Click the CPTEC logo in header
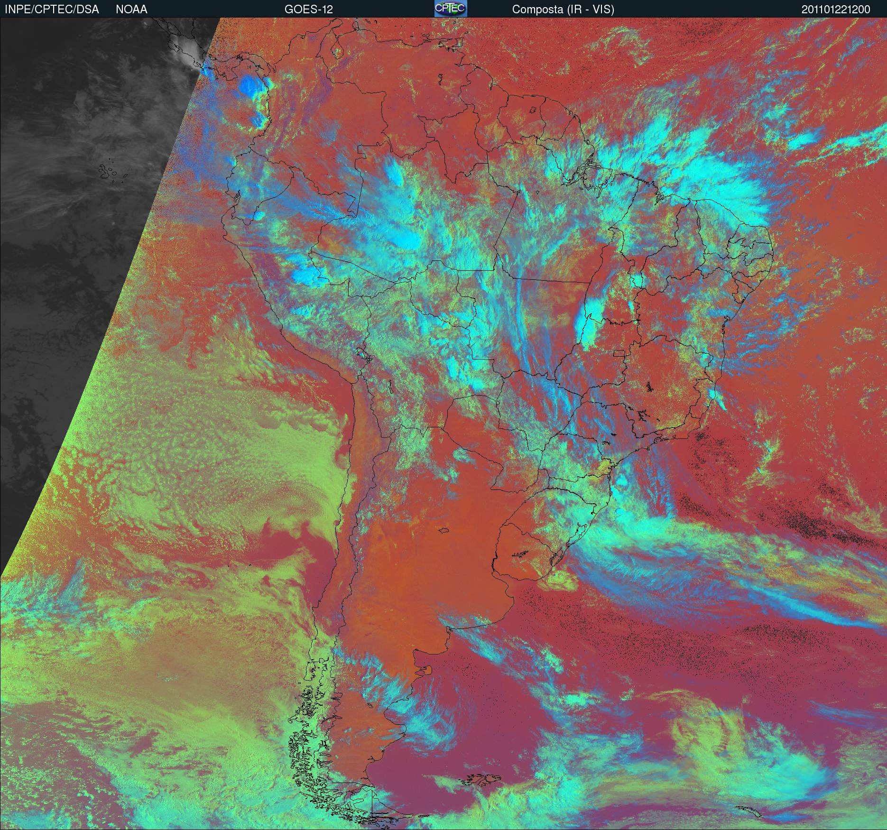This screenshot has width=887, height=830. click(451, 9)
